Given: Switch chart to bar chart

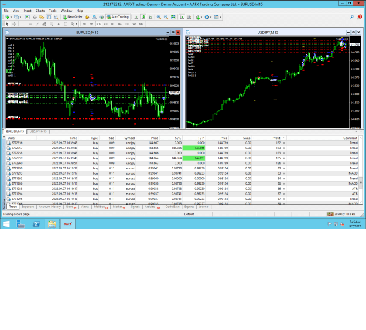Looking at the screenshot, I should coord(136,17).
